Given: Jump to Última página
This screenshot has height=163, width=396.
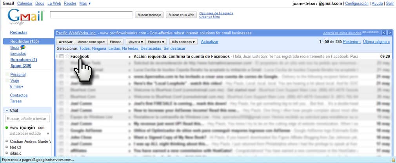Looking at the screenshot, I should (x=376, y=42).
